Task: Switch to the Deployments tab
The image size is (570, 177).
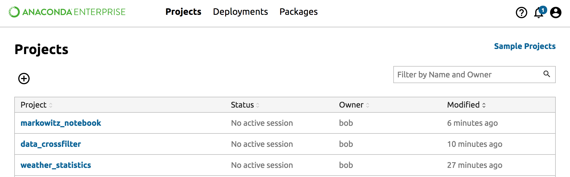Action: [240, 12]
